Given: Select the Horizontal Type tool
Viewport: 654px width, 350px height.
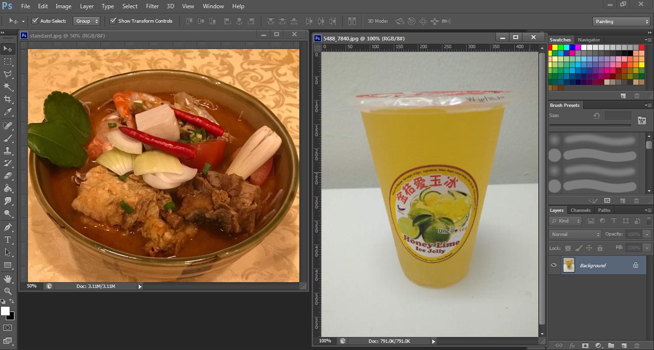Looking at the screenshot, I should tap(8, 240).
